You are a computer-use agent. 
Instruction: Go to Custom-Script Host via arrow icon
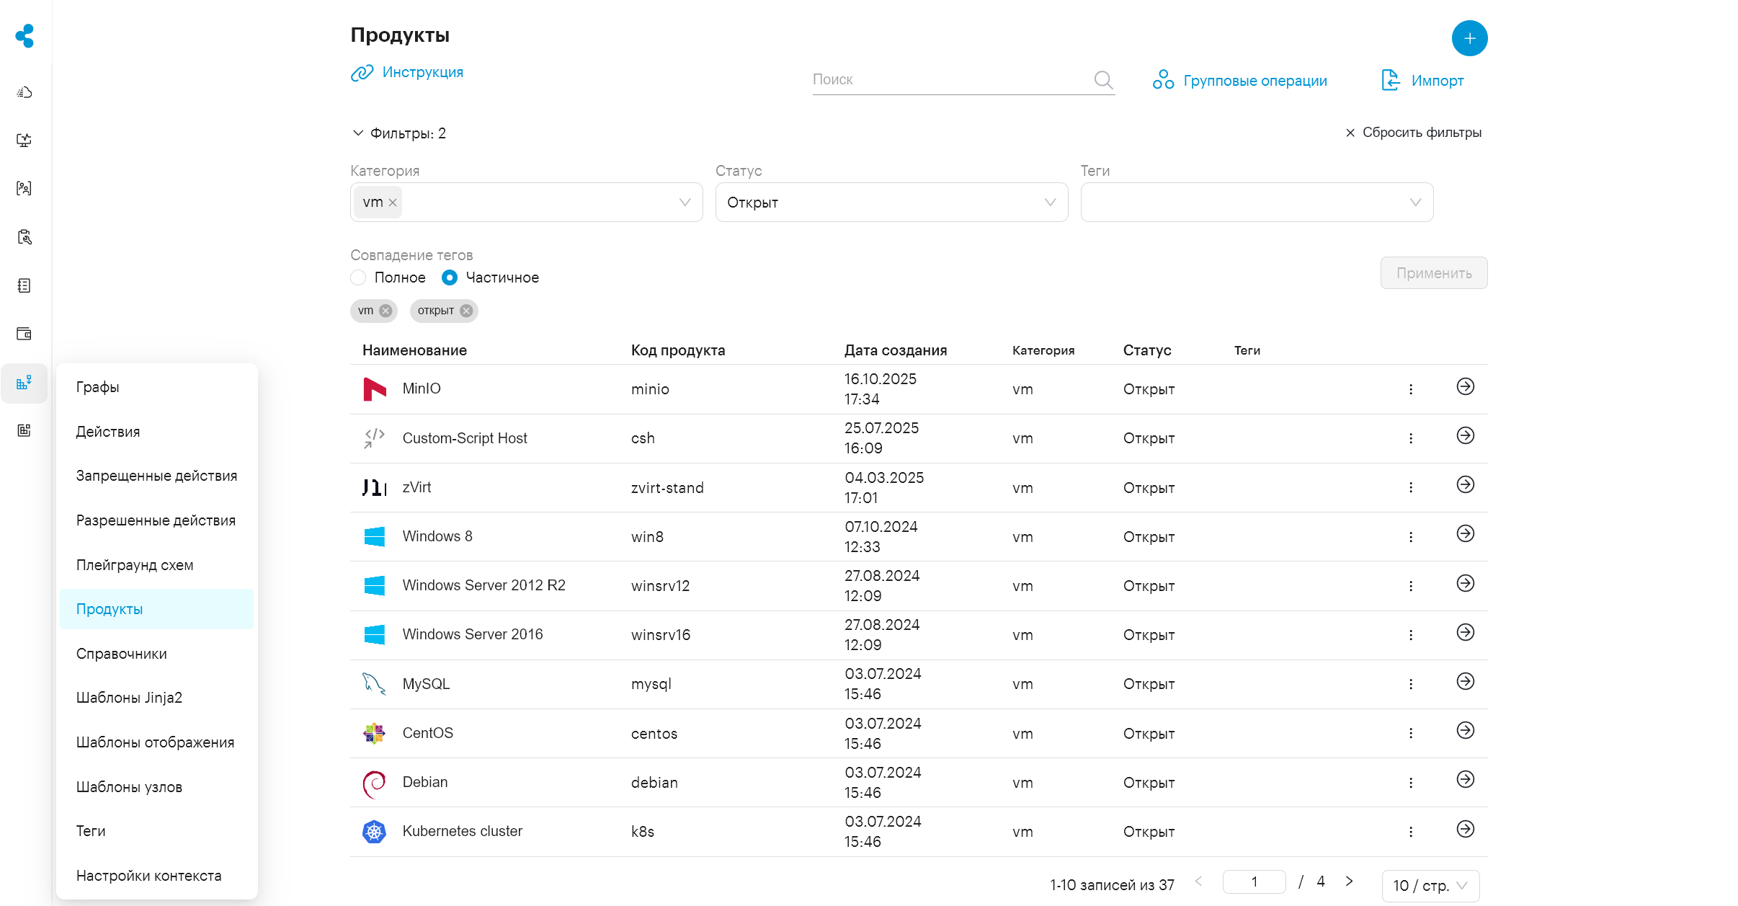pos(1465,435)
